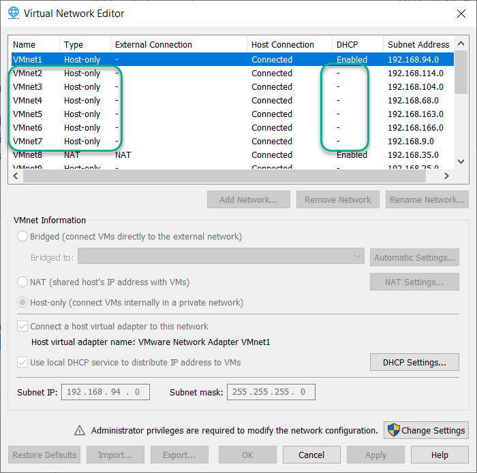The height and width of the screenshot is (473, 477).
Task: Click the horizontal scroll left arrow
Action: [x=16, y=176]
